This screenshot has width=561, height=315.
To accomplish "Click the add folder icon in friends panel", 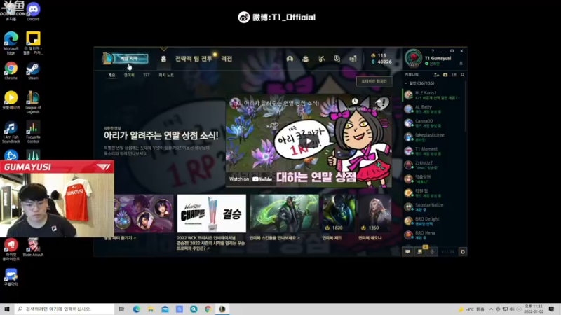I will point(445,75).
